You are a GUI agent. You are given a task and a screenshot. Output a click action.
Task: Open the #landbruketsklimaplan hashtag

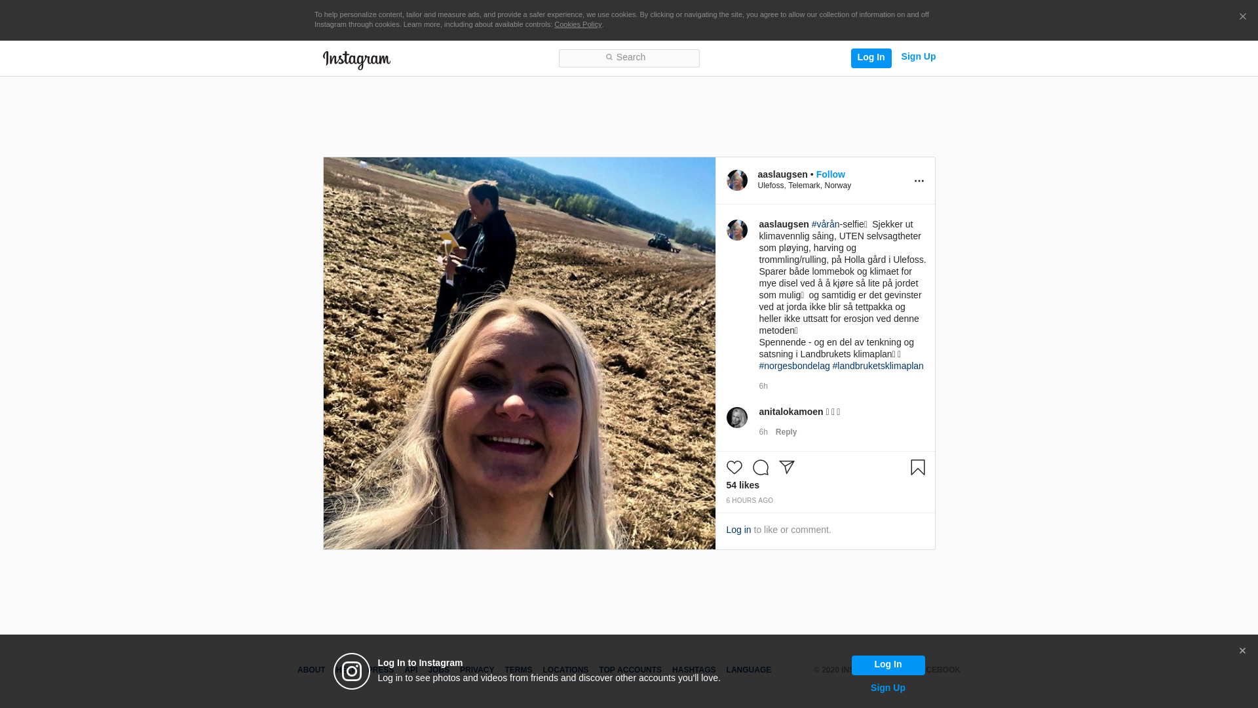(x=878, y=366)
